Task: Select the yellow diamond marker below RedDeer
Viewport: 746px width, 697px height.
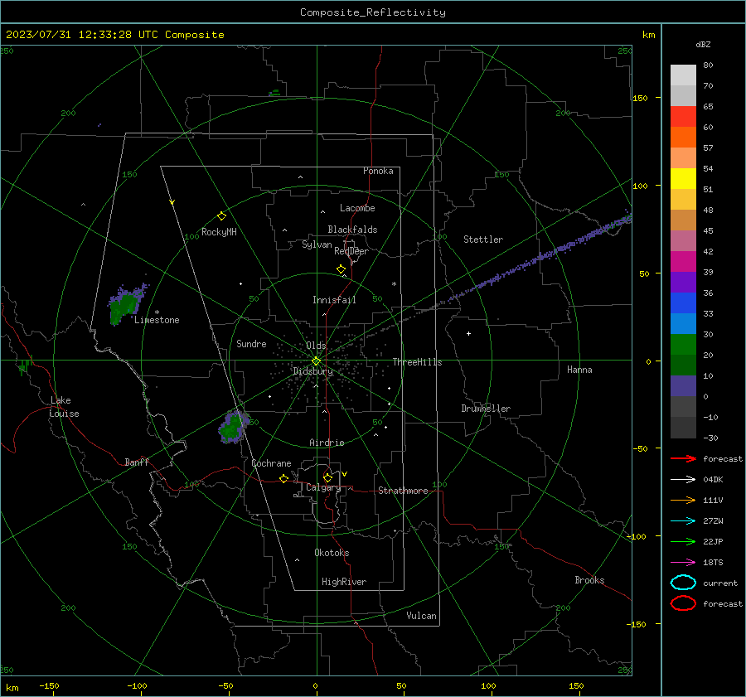Action: (342, 269)
